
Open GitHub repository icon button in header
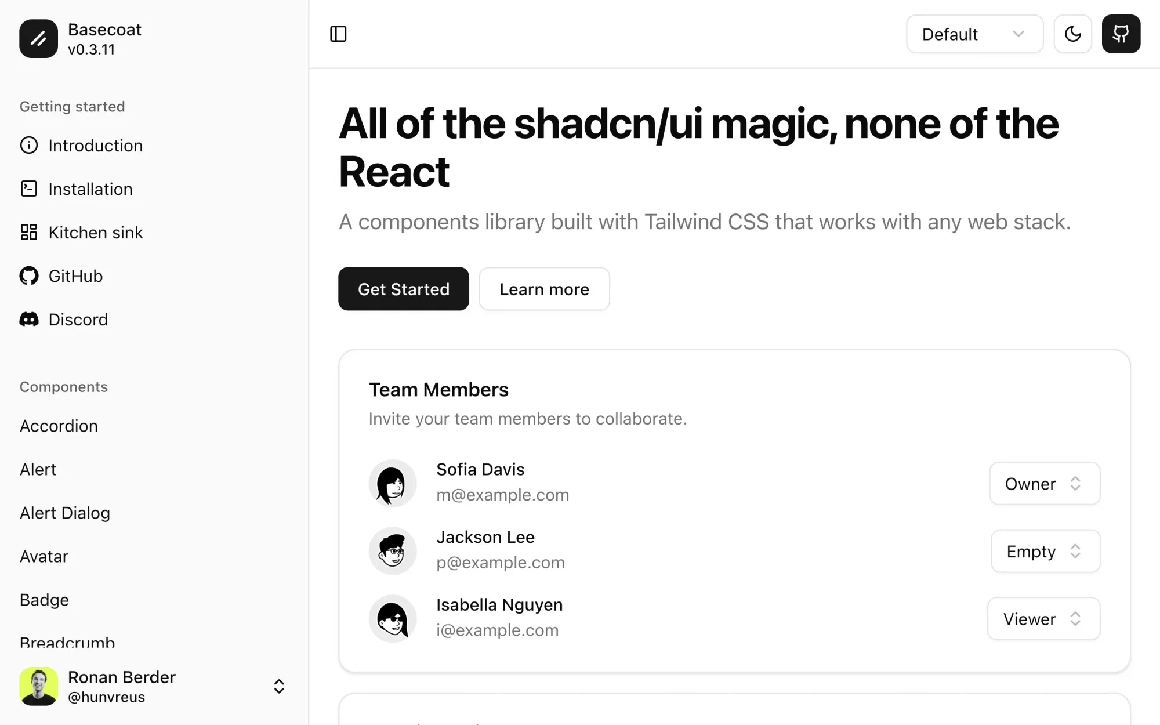pyautogui.click(x=1121, y=34)
